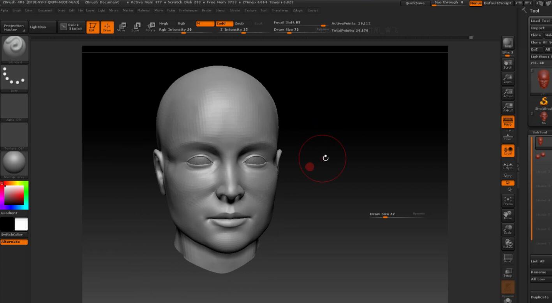Select the Draw mode icon
Image resolution: width=552 pixels, height=303 pixels.
click(107, 27)
